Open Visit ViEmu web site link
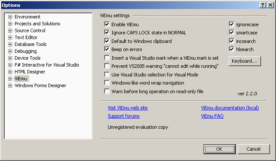The width and height of the screenshot is (276, 161). 128,108
